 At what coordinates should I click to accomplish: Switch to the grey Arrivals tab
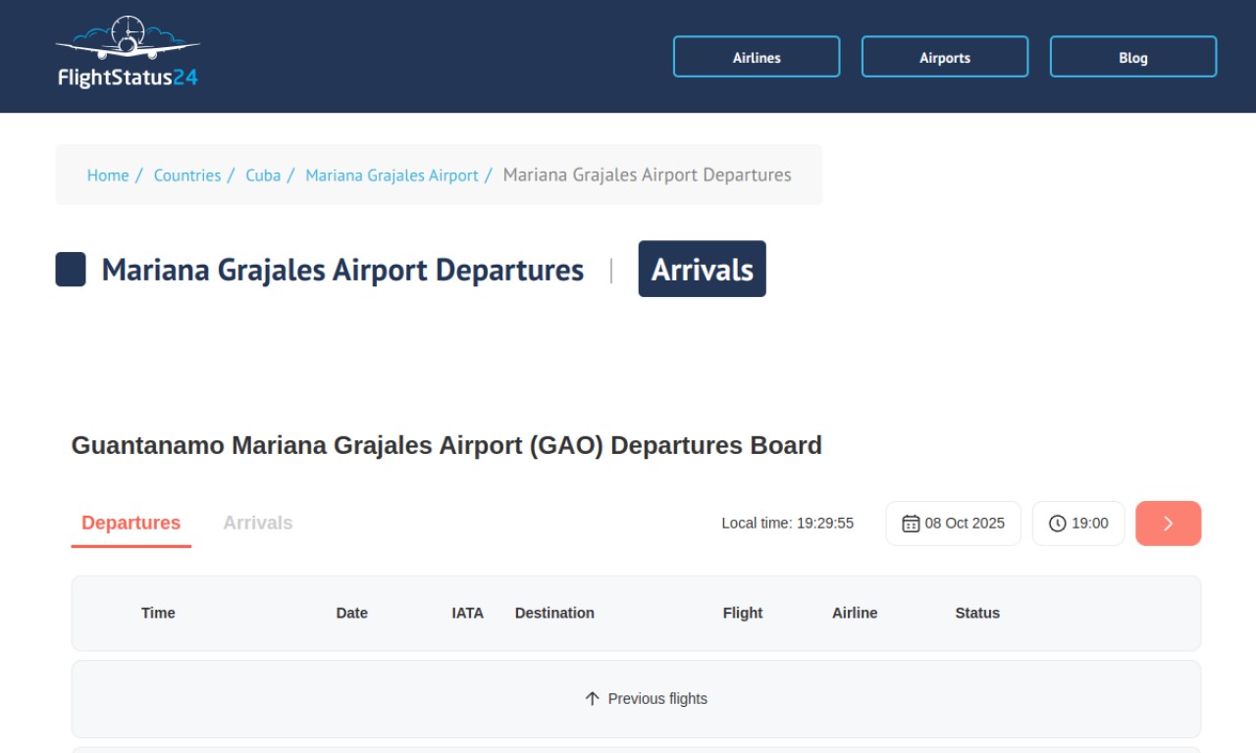click(x=257, y=523)
